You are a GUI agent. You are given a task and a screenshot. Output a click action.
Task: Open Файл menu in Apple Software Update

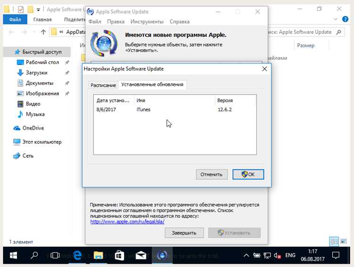coord(94,22)
